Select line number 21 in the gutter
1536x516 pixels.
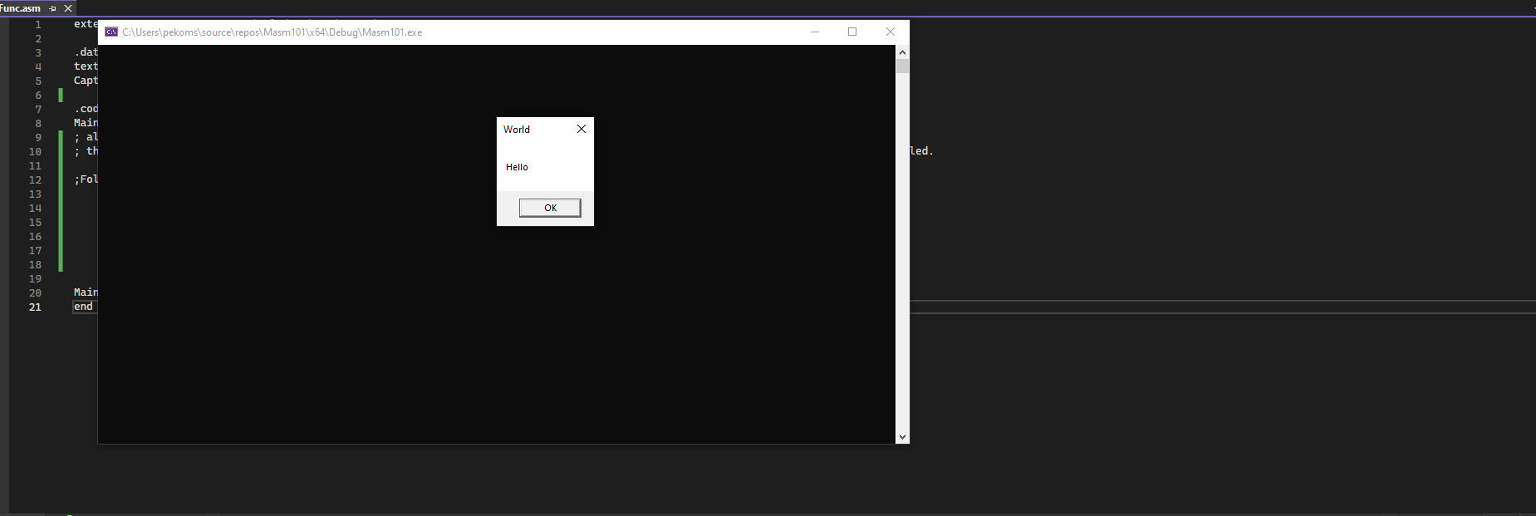coord(35,307)
